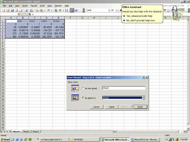The image size is (190, 142).
Task: Click the Chart Wizard toolbar icon
Action: tap(72, 10)
